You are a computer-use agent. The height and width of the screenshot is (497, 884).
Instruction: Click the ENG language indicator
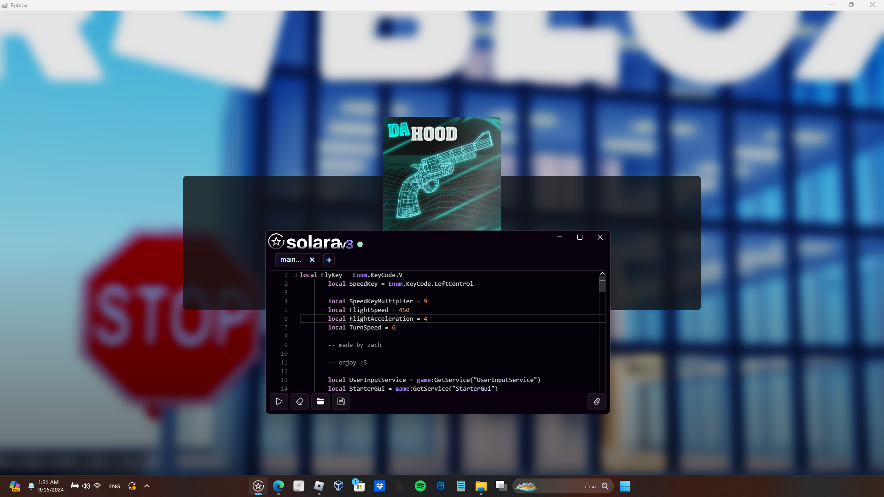115,486
